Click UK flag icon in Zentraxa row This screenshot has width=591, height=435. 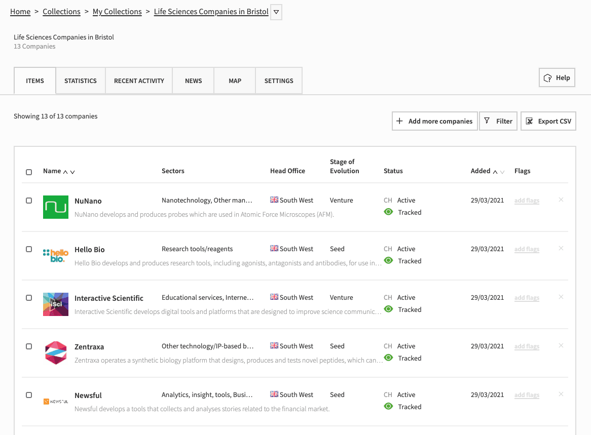pyautogui.click(x=274, y=345)
